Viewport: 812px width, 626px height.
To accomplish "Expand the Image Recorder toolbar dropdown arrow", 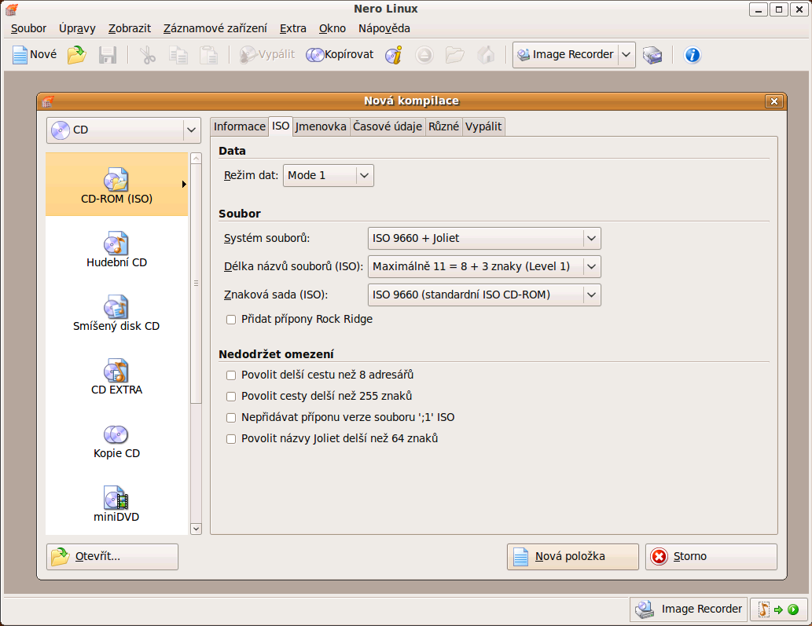I will pos(626,54).
